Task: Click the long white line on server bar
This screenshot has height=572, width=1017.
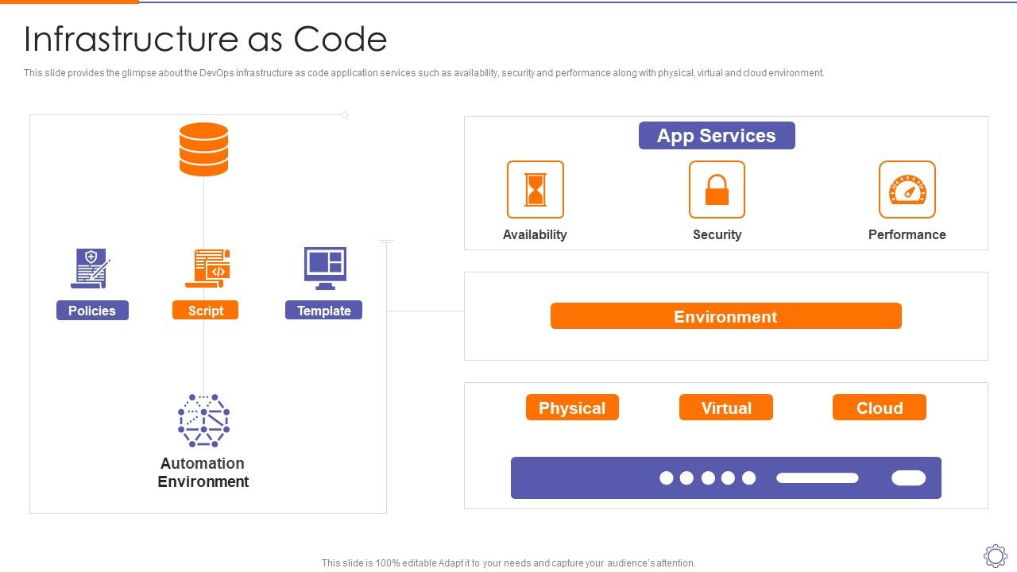Action: click(818, 477)
